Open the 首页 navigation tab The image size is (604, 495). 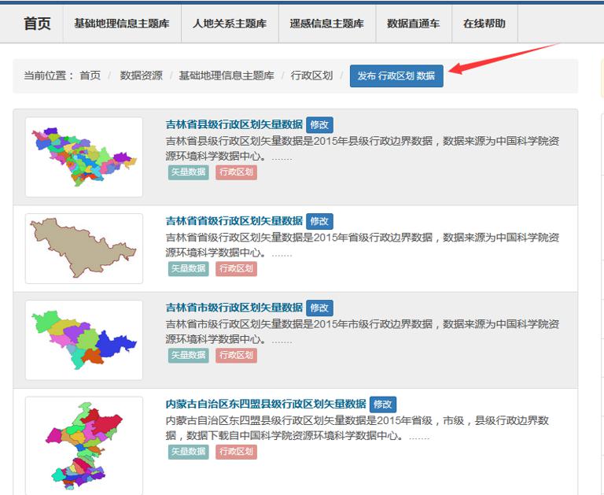pos(37,24)
